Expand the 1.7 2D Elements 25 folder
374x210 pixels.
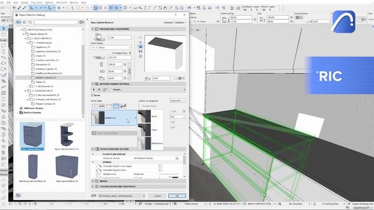[x=27, y=86]
